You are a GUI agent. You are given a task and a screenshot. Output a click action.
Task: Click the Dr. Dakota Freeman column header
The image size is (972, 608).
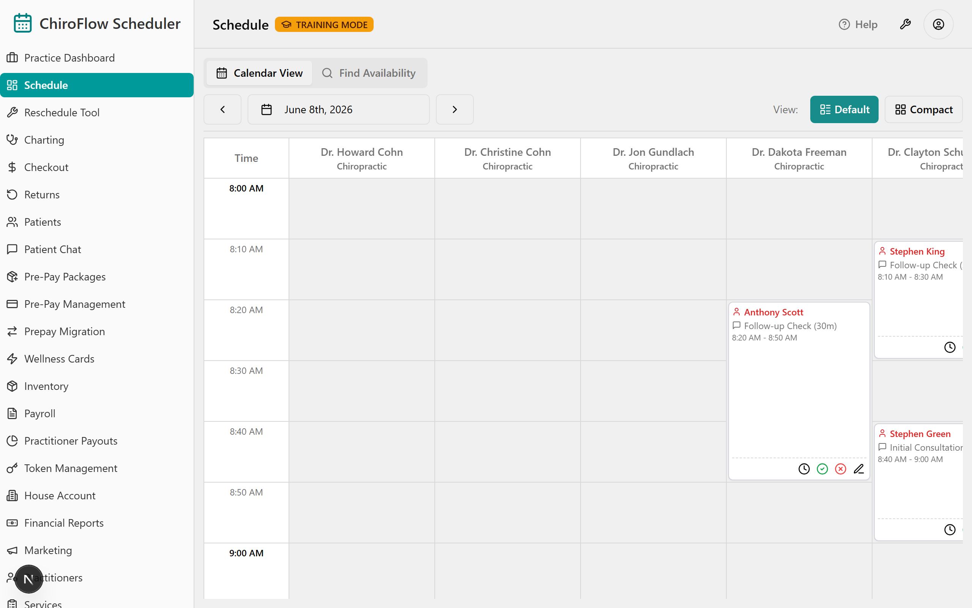pos(799,158)
